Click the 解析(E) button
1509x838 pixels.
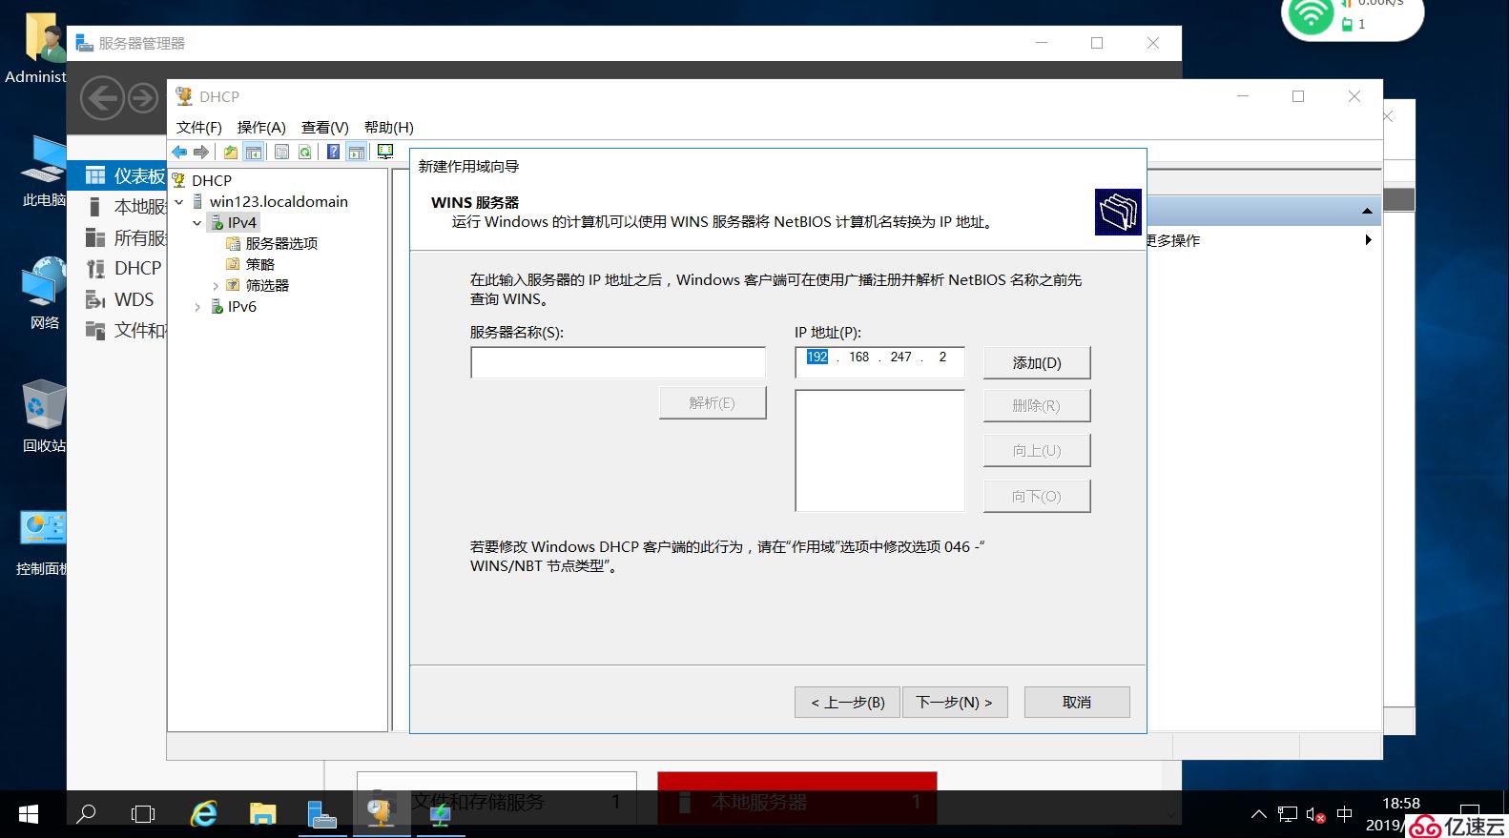tap(713, 402)
